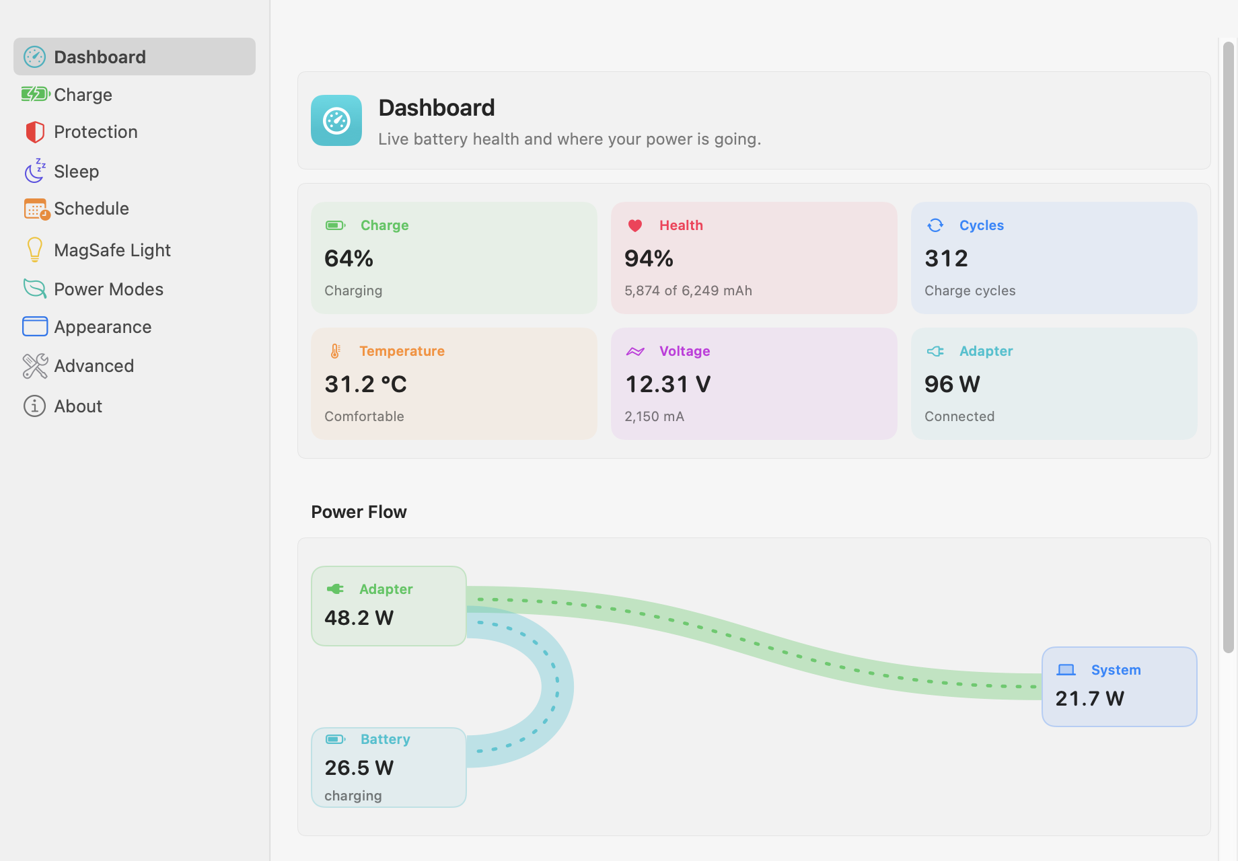Screen dimensions: 1238x861
Task: Select the 12.31 V Voltage card
Action: coord(754,383)
